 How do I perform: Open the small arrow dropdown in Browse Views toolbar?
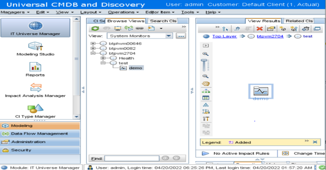(x=161, y=28)
